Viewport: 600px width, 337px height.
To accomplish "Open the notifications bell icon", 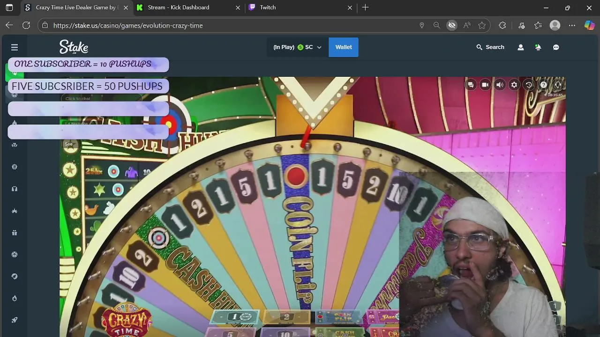I will click(x=538, y=47).
